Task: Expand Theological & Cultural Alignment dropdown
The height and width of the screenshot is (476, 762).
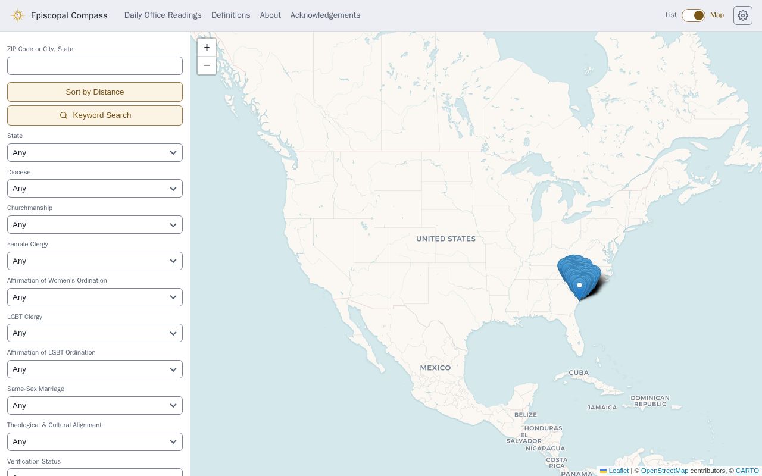Action: 95,441
